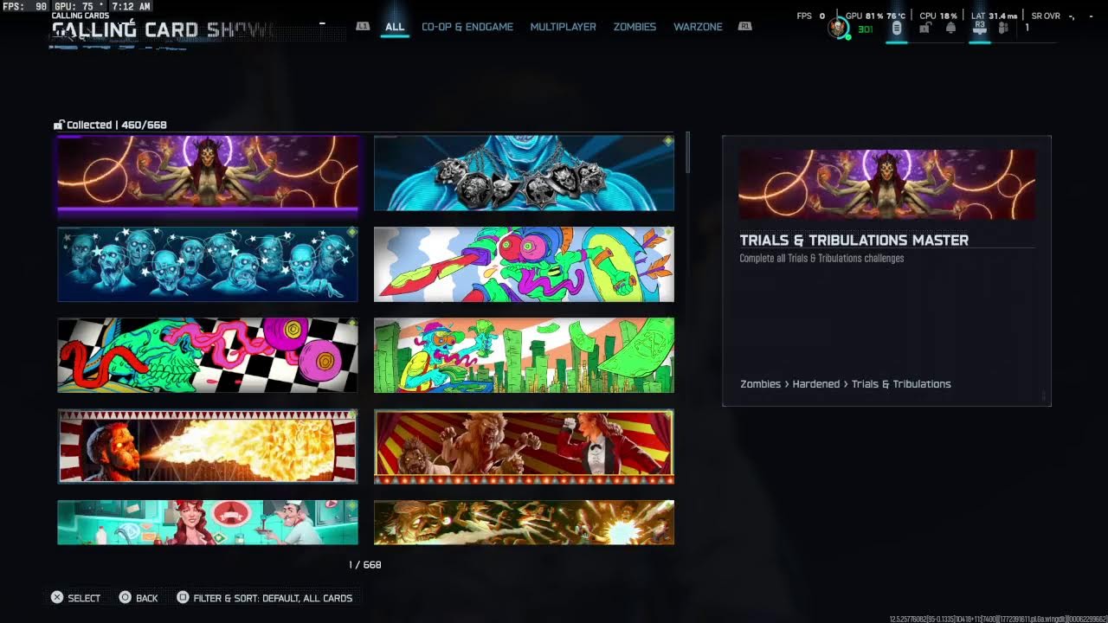Choose the green skull on checkerboard card

208,356
